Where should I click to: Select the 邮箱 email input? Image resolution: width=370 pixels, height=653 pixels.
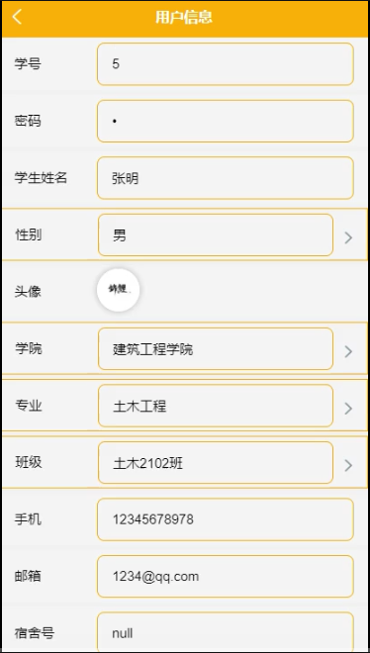pyautogui.click(x=226, y=577)
